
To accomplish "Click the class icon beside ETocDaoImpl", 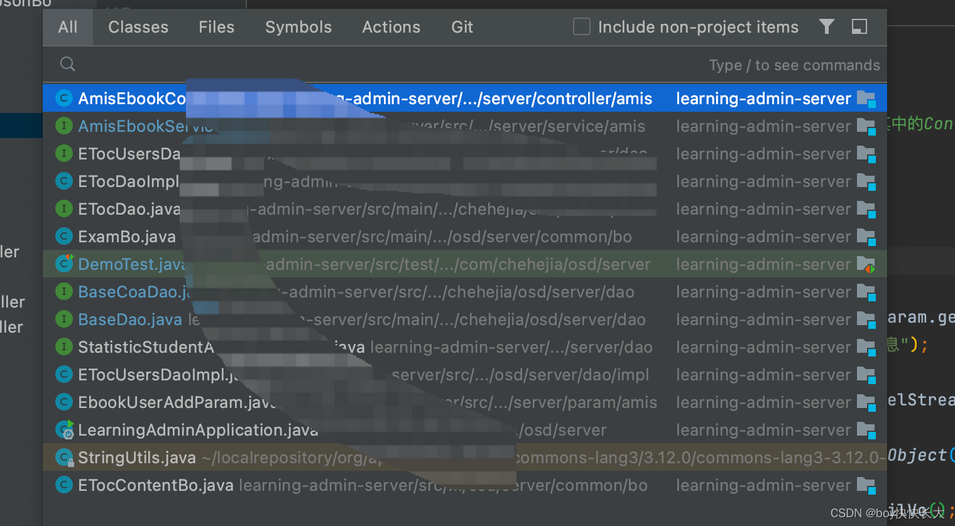I will click(x=63, y=181).
